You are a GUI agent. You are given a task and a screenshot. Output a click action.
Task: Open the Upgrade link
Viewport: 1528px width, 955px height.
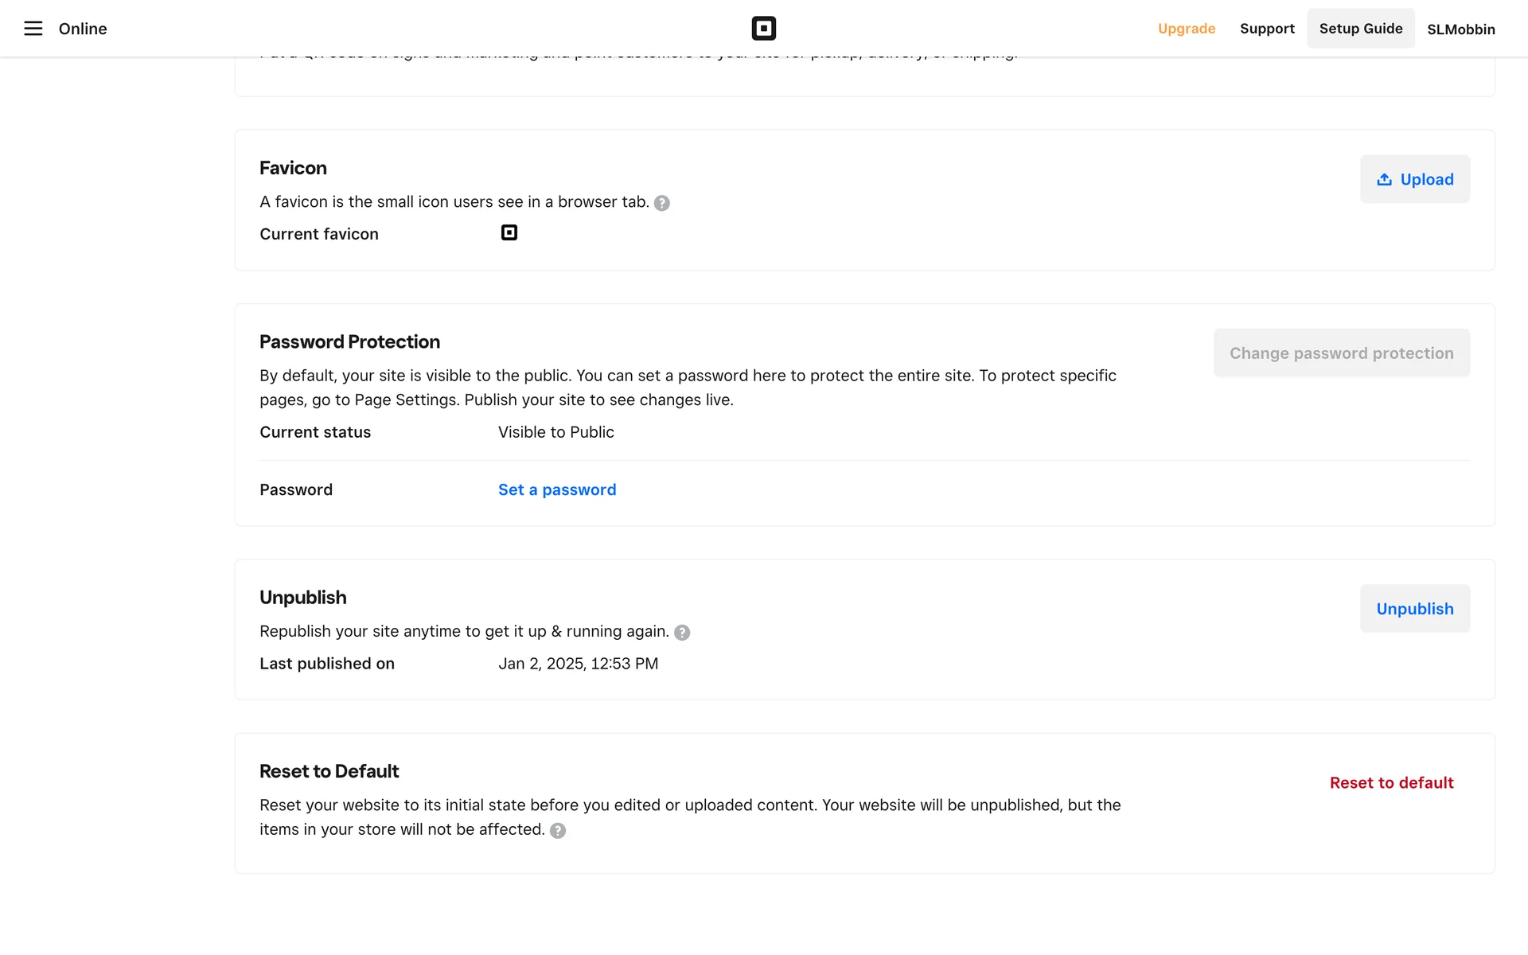click(x=1186, y=29)
